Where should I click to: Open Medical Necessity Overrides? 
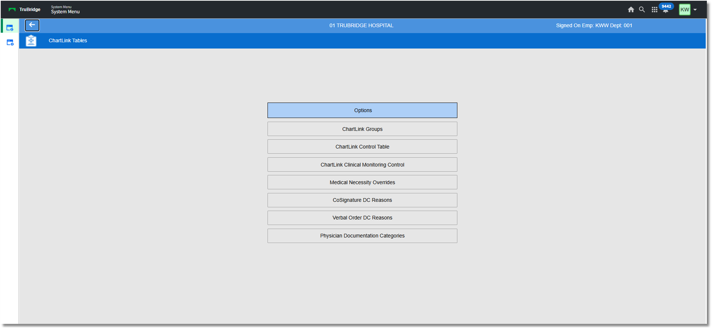click(362, 182)
